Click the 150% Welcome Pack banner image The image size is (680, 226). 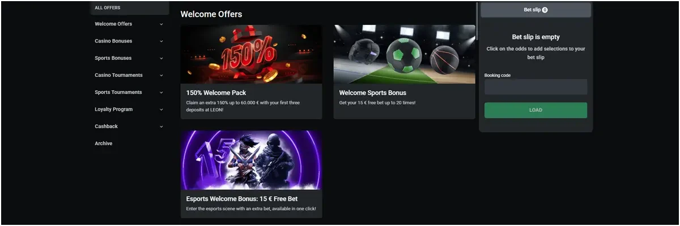coord(251,54)
